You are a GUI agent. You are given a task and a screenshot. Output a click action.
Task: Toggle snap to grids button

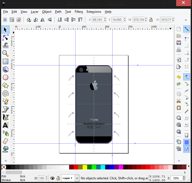[x=186, y=142]
